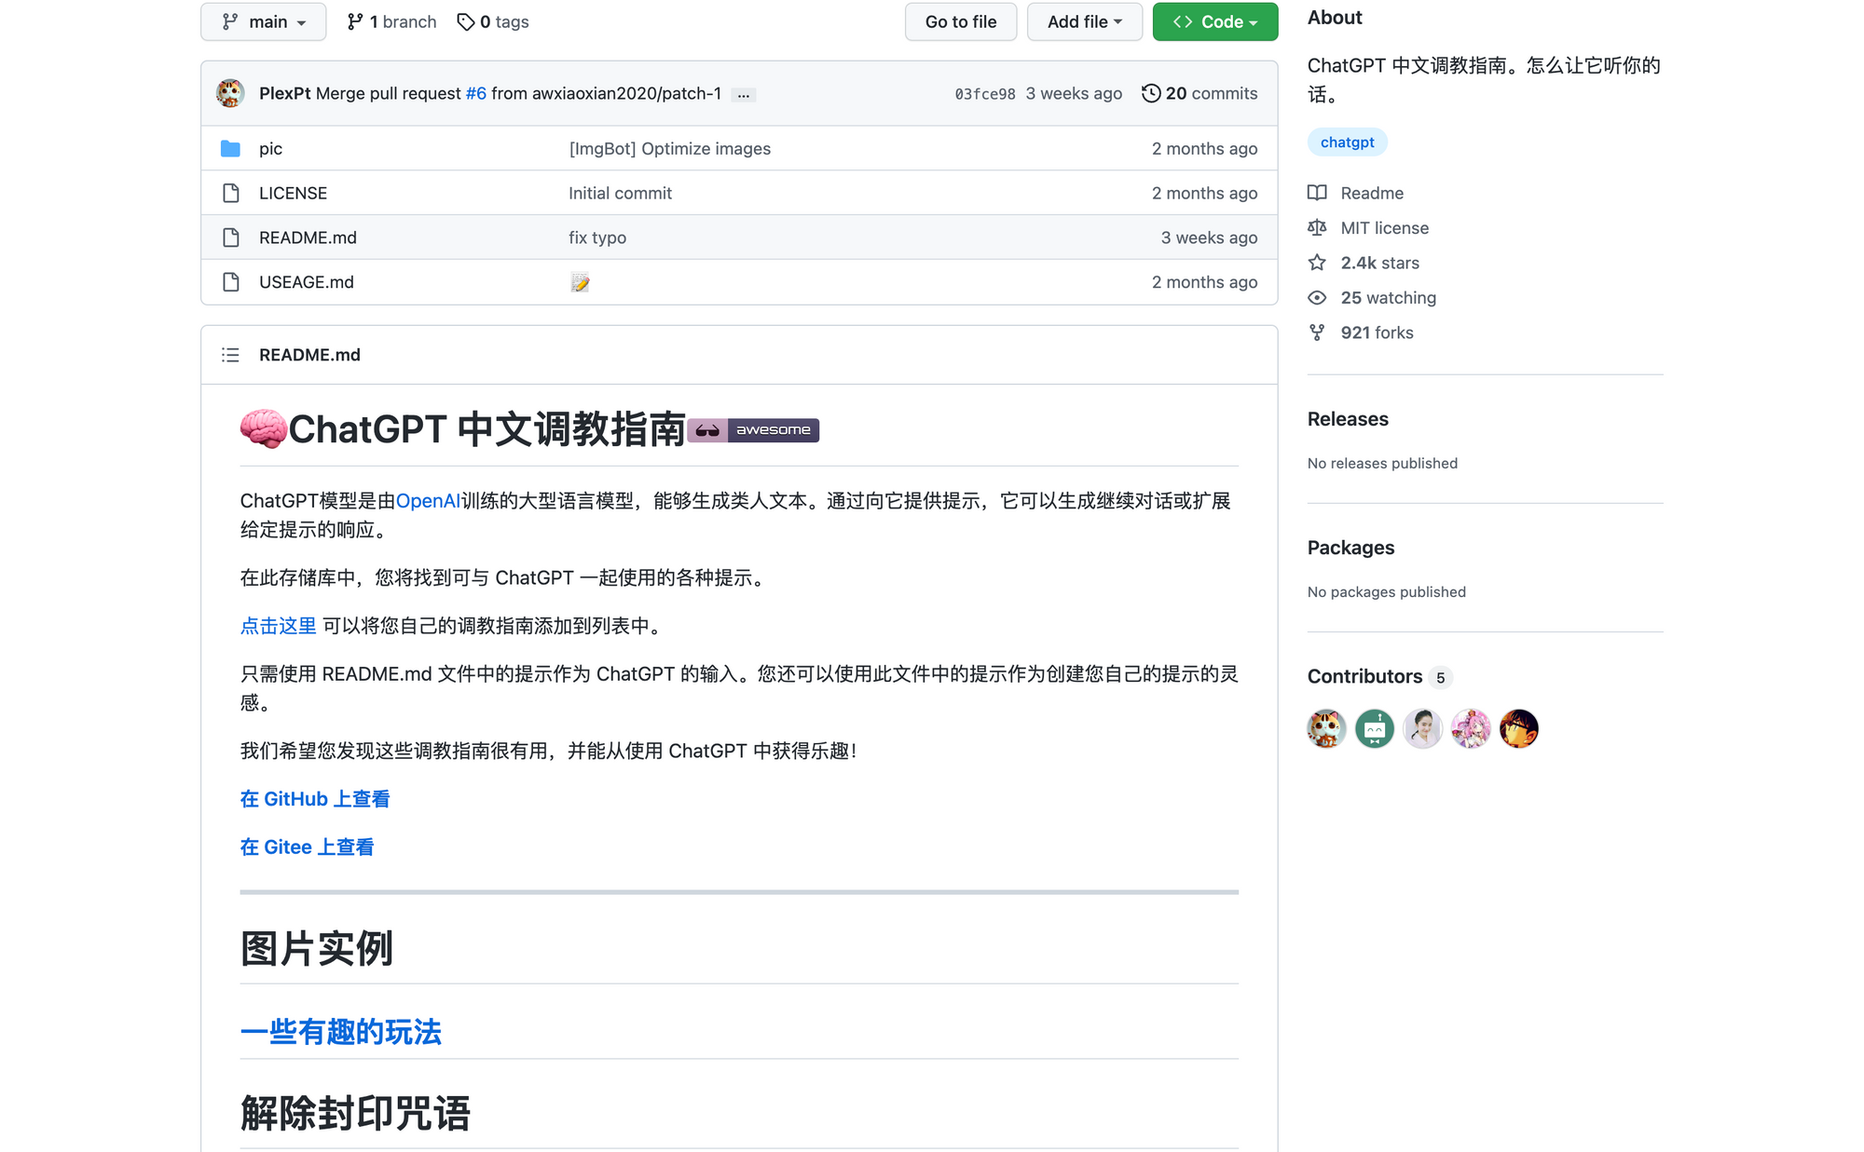1864x1152 pixels.
Task: Click the third contributor avatar portrait
Action: [1422, 728]
